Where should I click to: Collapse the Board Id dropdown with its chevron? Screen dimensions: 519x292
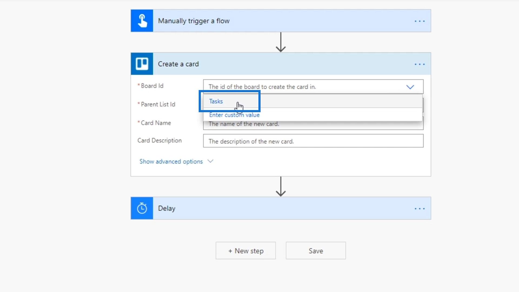tap(410, 87)
